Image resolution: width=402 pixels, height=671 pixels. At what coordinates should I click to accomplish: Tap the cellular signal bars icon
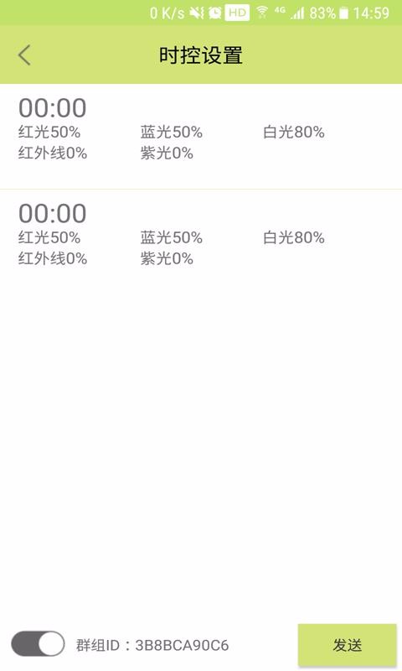pos(297,13)
